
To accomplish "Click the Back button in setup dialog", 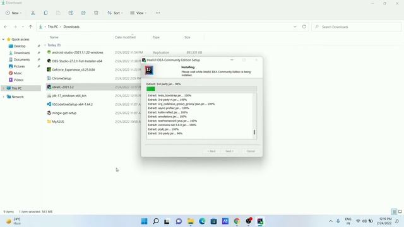I will 211,151.
